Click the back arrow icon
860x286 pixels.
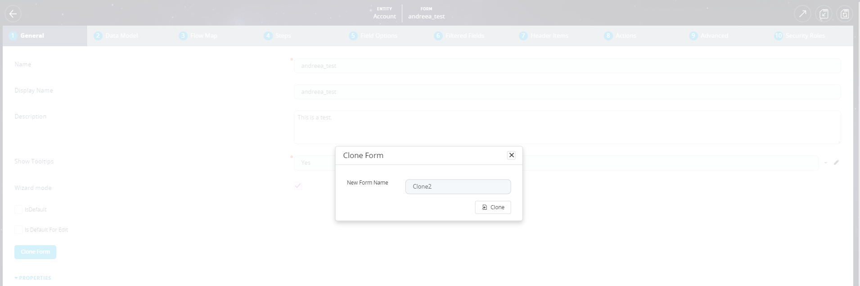click(13, 14)
